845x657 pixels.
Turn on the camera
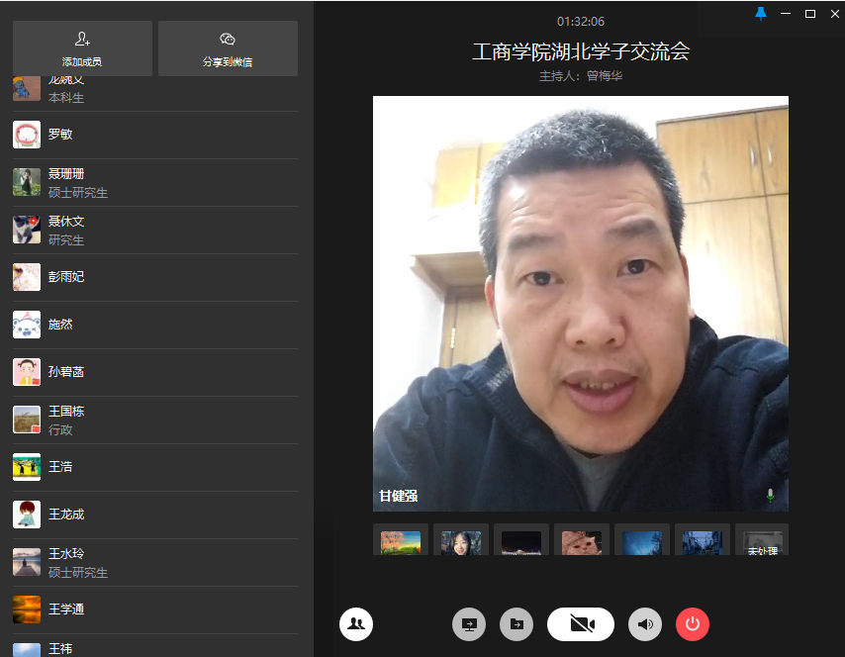point(581,624)
